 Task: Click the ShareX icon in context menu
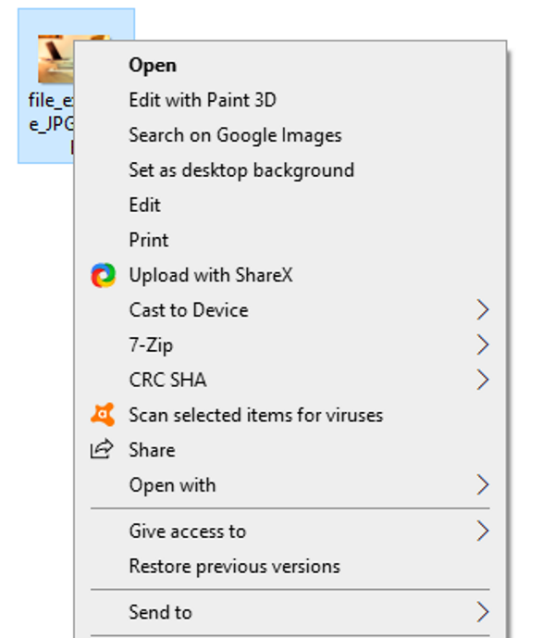click(103, 275)
